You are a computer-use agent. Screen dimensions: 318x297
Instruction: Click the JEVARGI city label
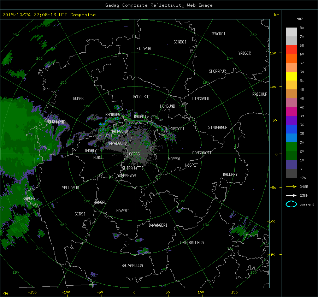[218, 34]
